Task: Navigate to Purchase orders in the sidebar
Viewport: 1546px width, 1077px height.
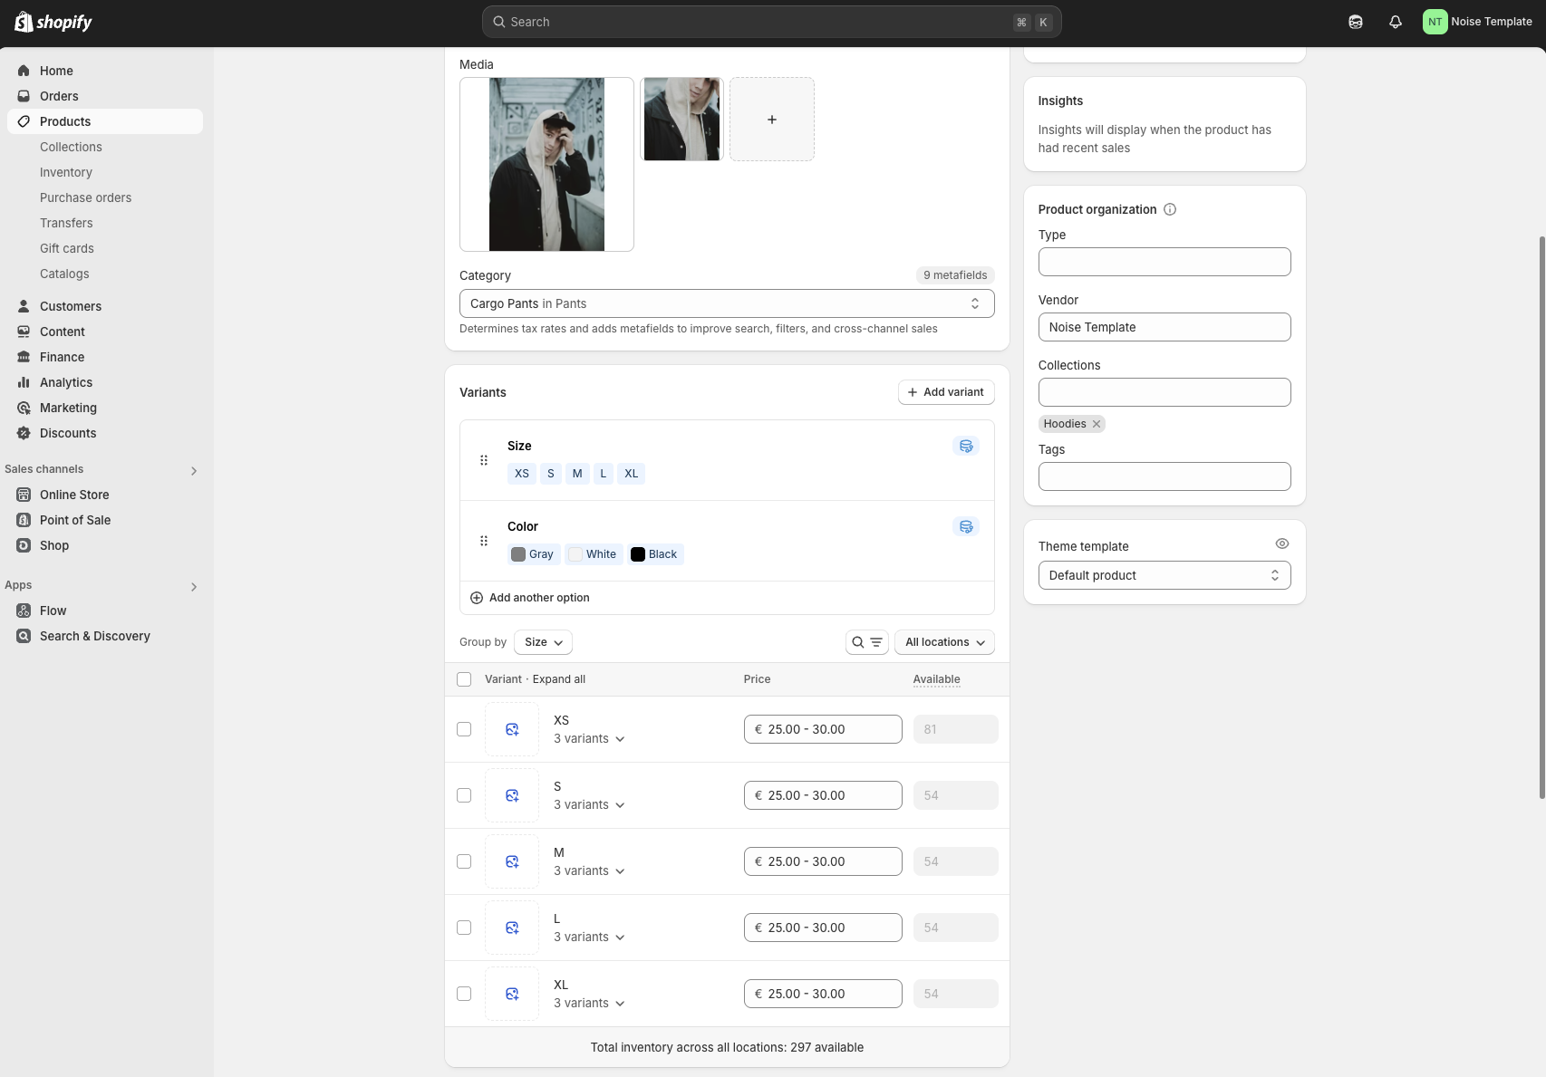Action: 85,197
